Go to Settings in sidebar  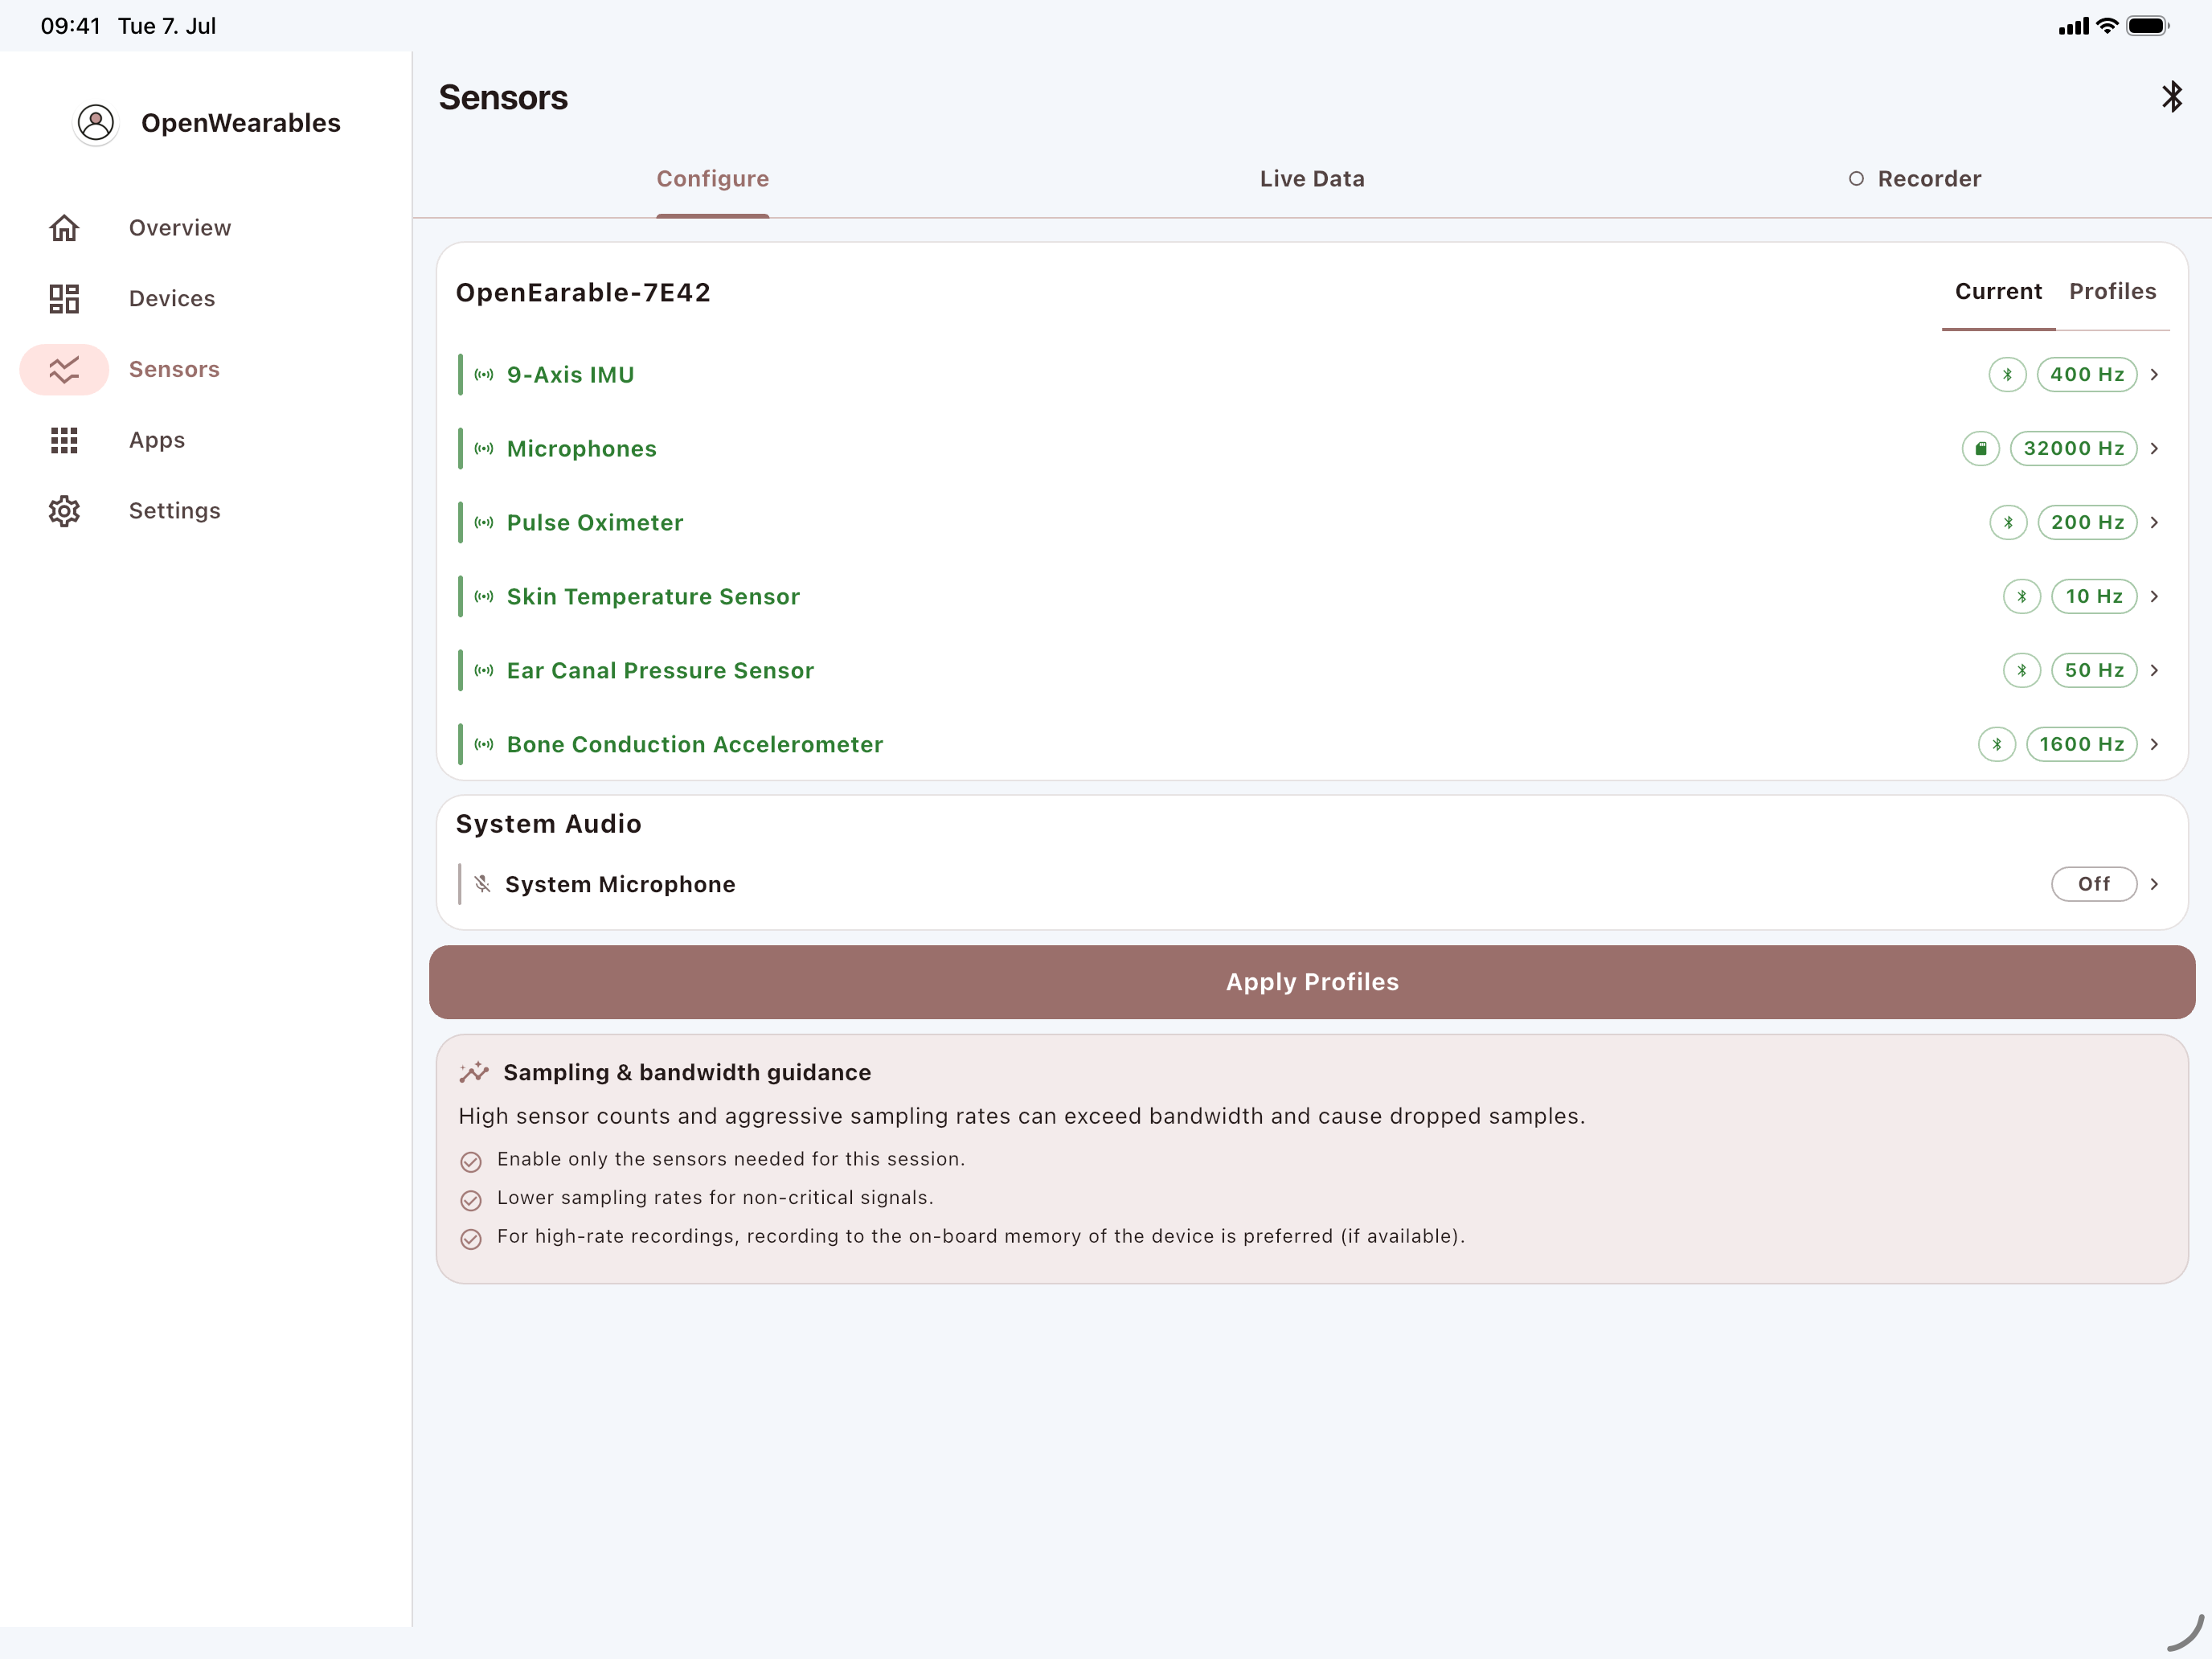click(x=175, y=511)
